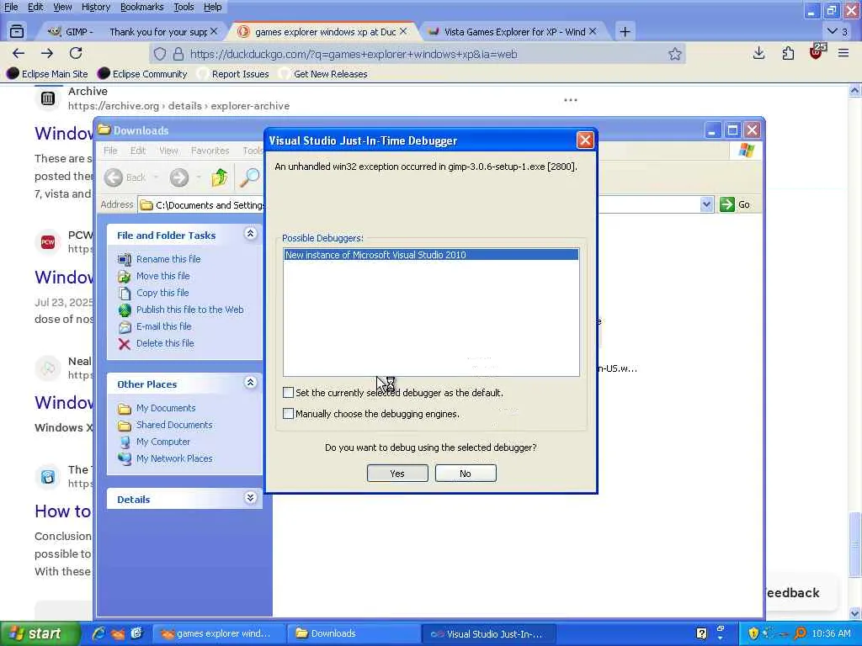Click the browser vertical scrollbar thumb
Viewport: 862px width, 646px height.
tap(855, 545)
